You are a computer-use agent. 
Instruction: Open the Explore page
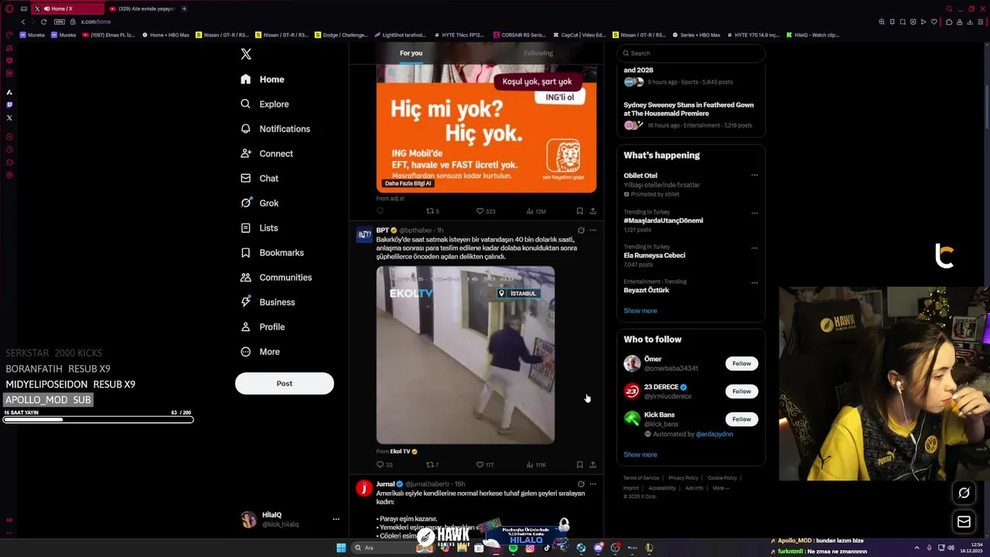(265, 104)
